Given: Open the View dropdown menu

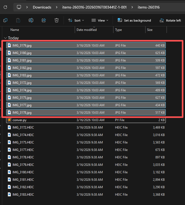Looking at the screenshot, I should pos(100,20).
